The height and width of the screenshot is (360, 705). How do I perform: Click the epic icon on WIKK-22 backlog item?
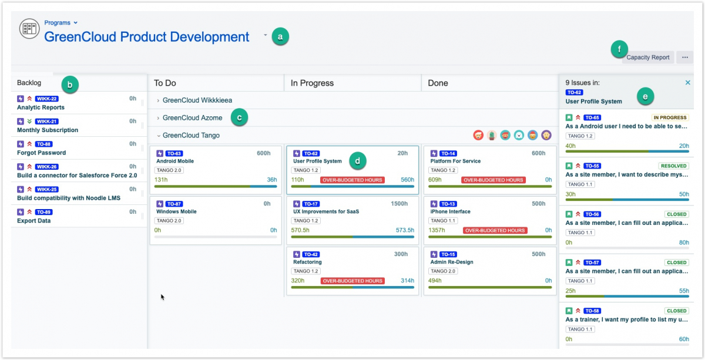[21, 99]
